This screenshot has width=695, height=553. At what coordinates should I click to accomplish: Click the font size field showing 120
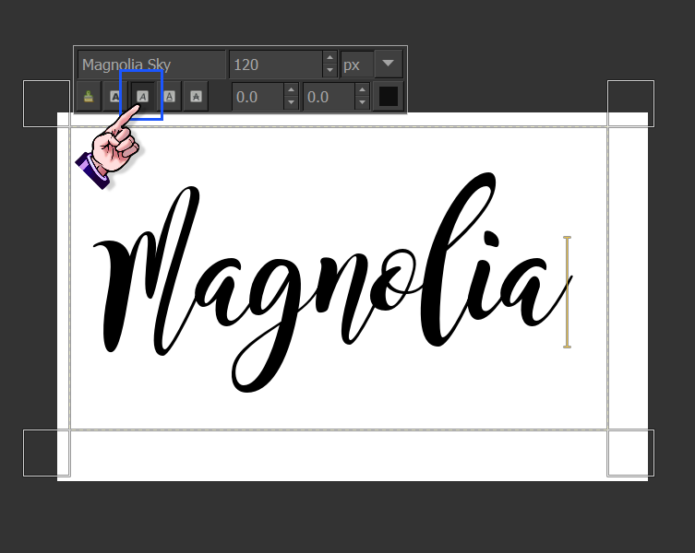pos(276,65)
